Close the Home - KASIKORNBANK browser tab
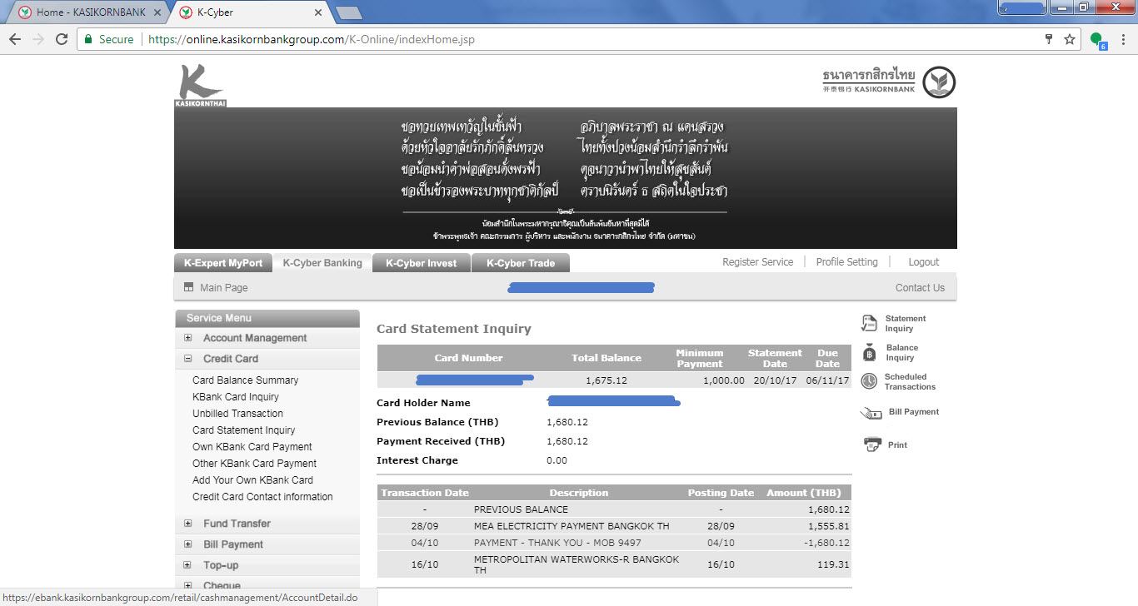This screenshot has width=1138, height=606. [157, 12]
